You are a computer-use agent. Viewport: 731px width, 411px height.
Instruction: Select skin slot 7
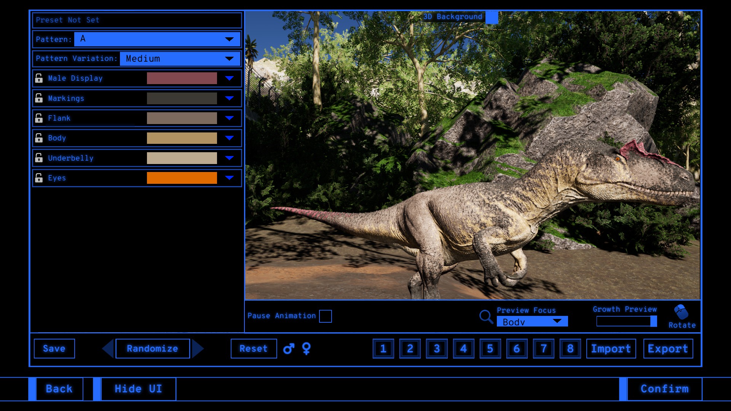coord(543,349)
